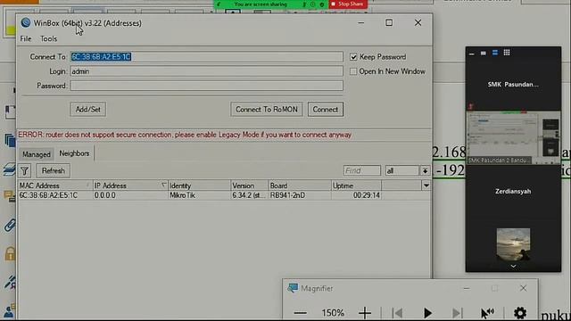571x321 pixels.
Task: Click the stacked pages icon in left sidebar
Action: (x=10, y=140)
